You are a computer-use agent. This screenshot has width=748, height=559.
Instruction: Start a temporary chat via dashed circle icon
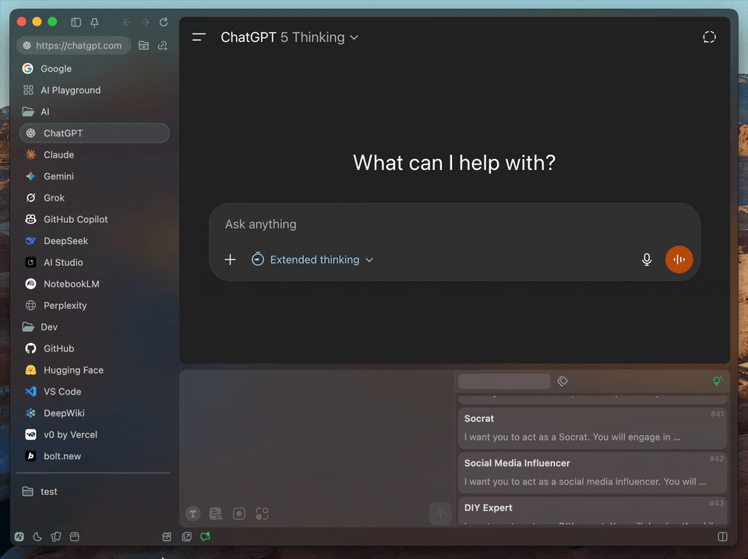709,37
